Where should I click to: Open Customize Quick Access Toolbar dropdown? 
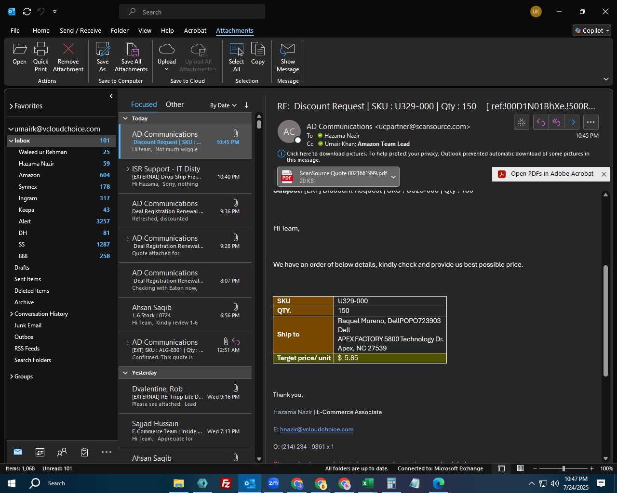[54, 12]
